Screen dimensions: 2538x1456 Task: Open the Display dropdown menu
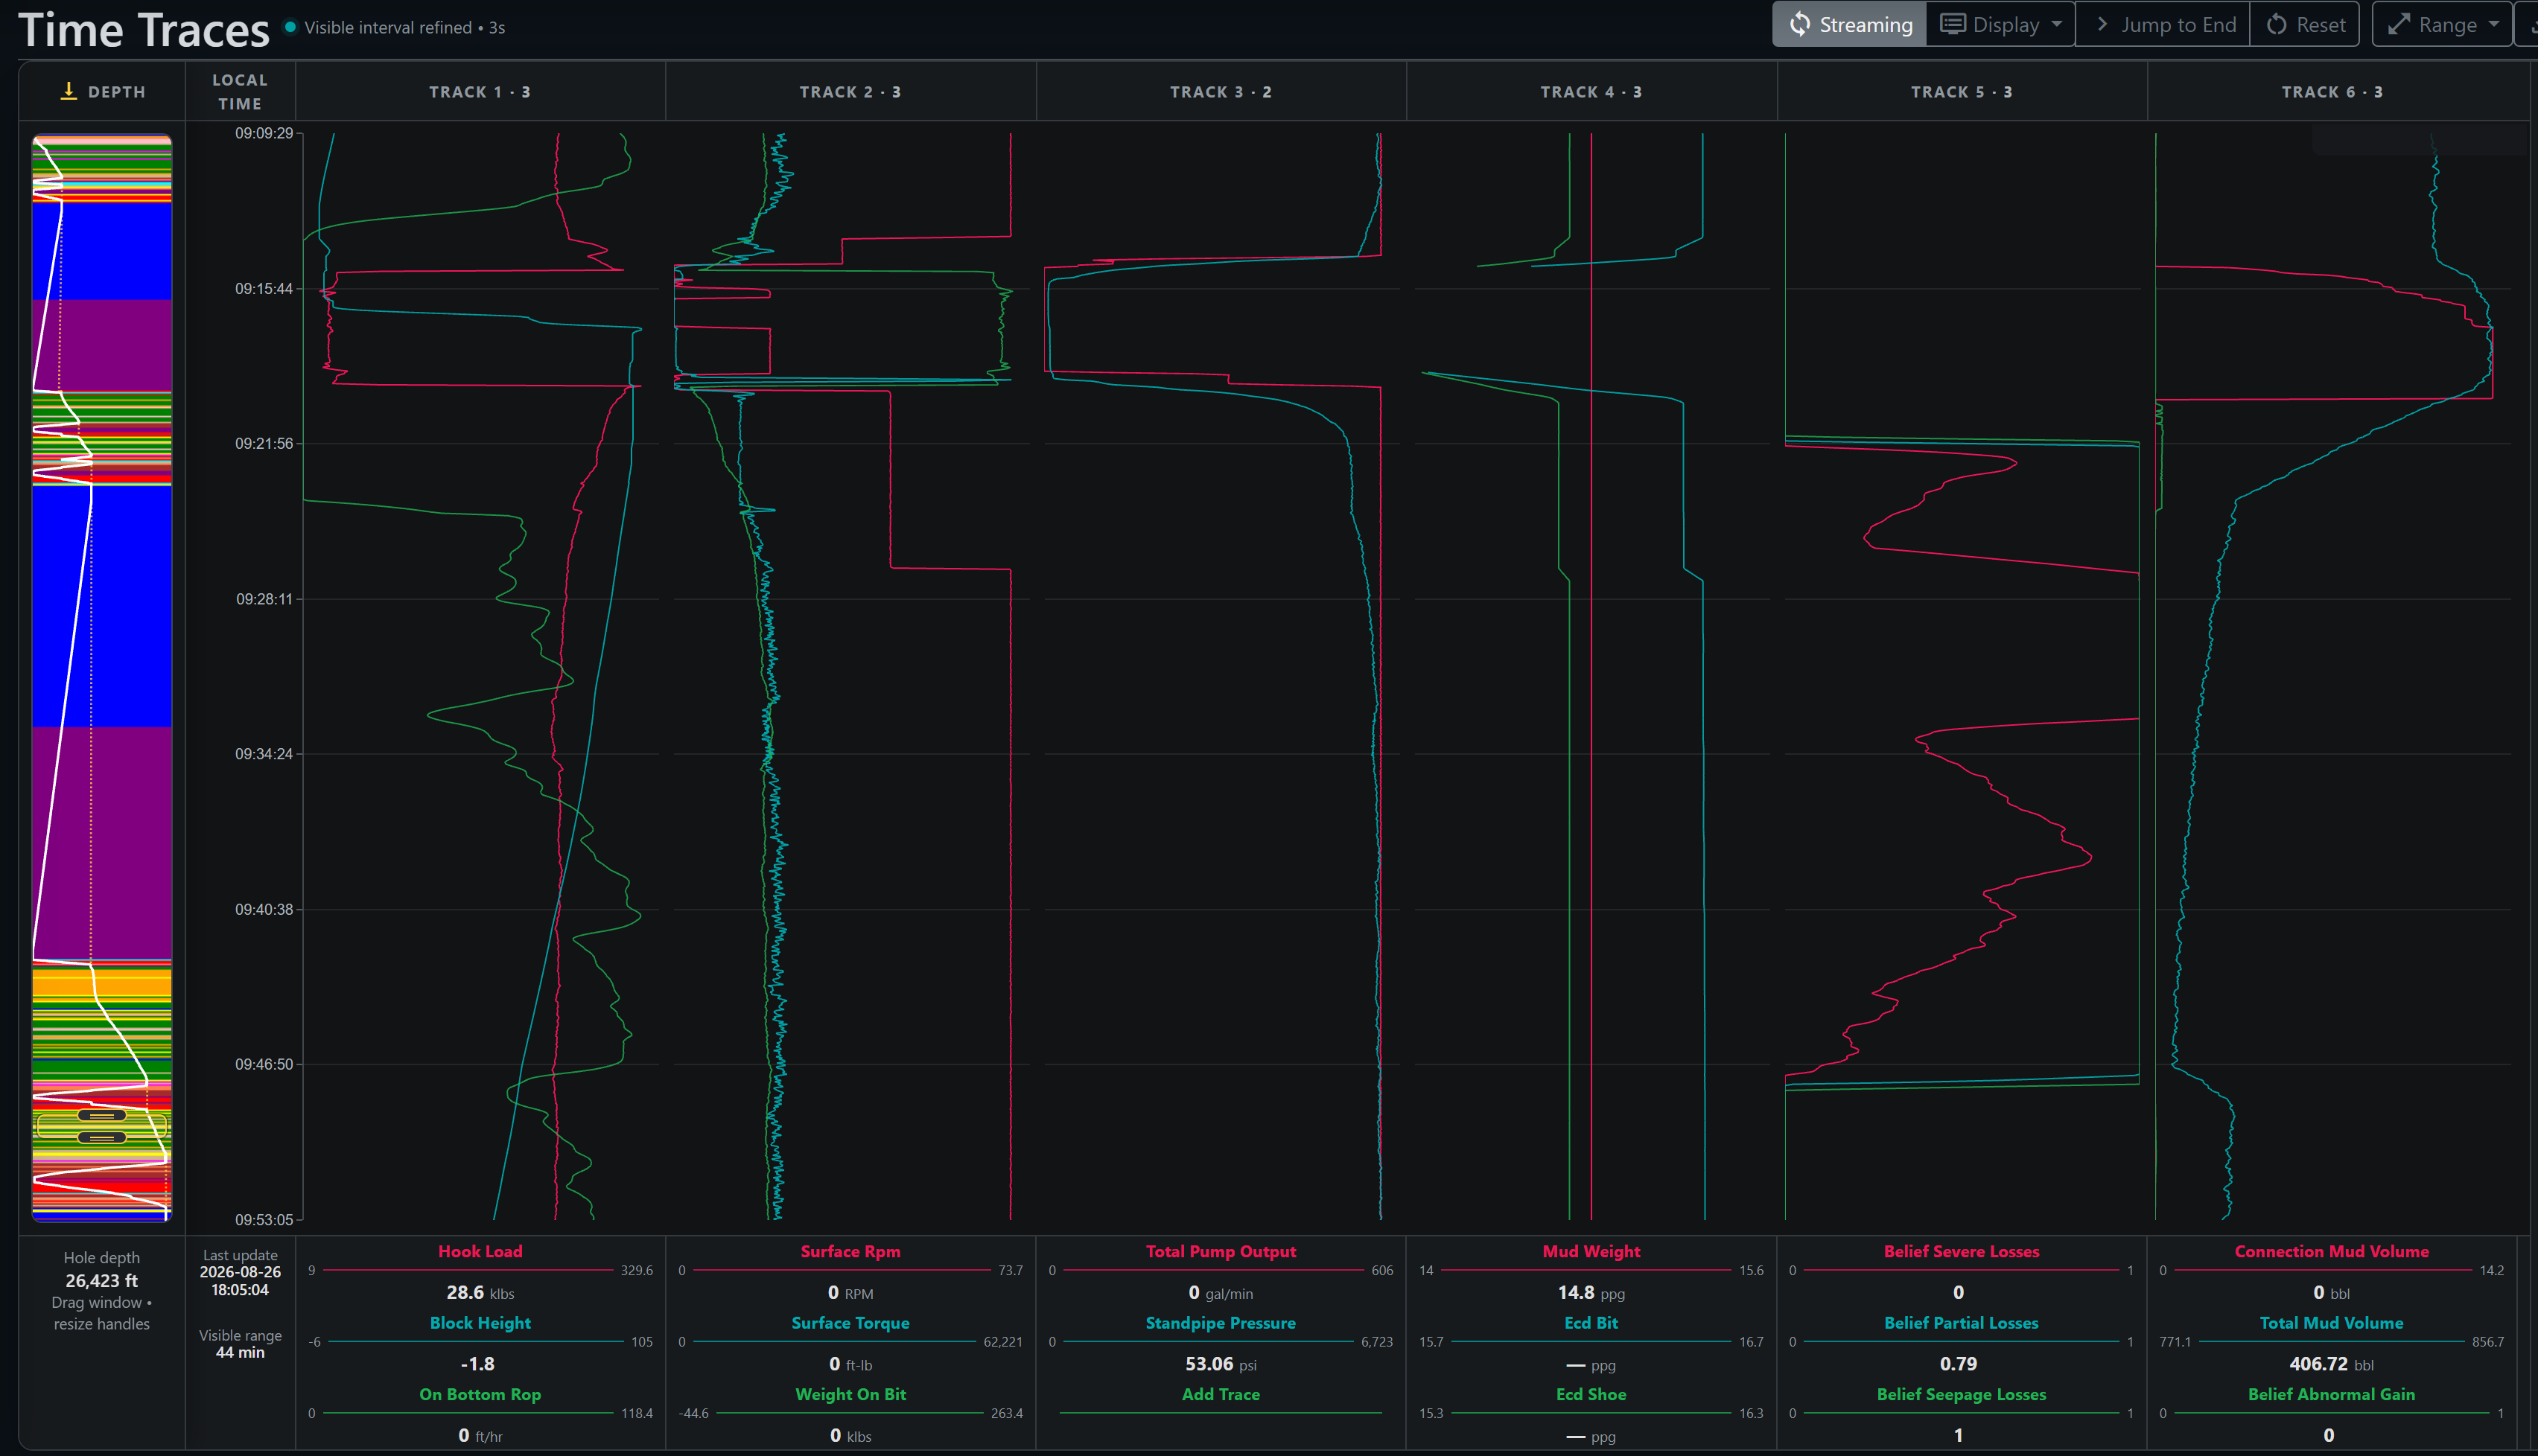[2001, 25]
